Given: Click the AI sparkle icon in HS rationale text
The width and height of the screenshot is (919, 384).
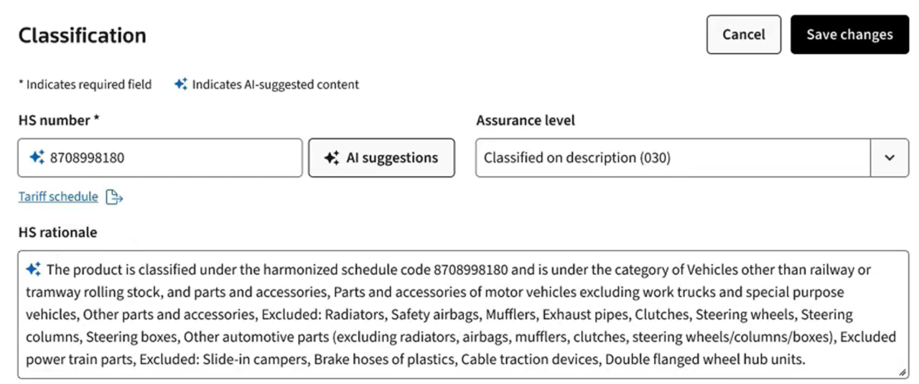Looking at the screenshot, I should click(33, 270).
